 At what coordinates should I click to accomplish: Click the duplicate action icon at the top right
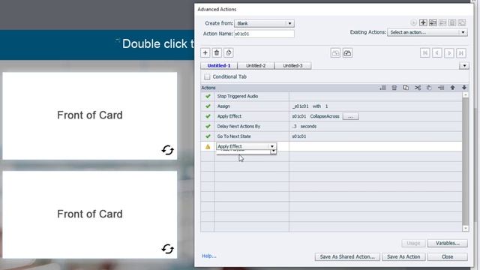click(x=462, y=22)
